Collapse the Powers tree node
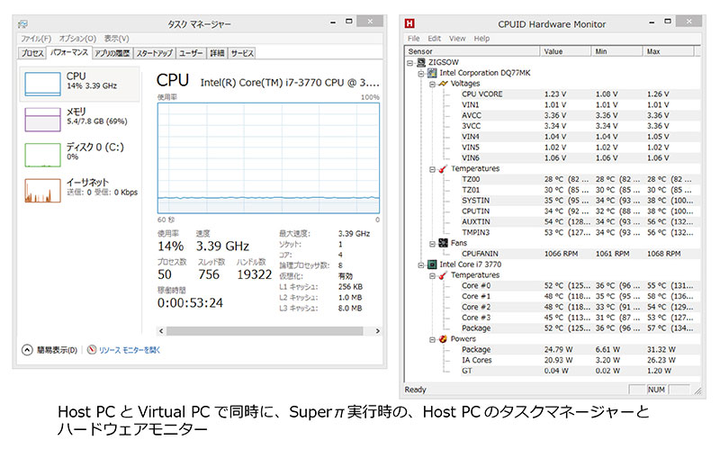Screen dimensions: 720x449 [x=431, y=339]
